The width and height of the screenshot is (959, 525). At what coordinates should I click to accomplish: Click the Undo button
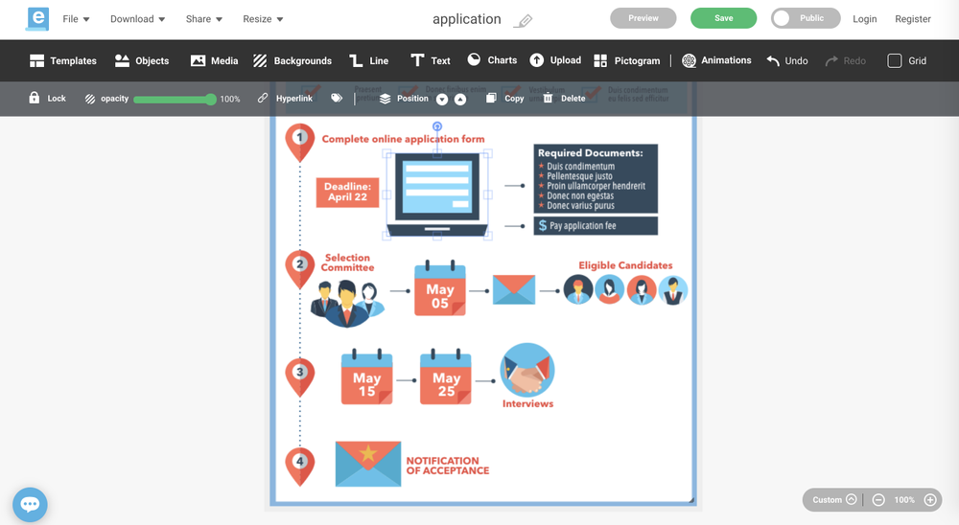pyautogui.click(x=787, y=60)
